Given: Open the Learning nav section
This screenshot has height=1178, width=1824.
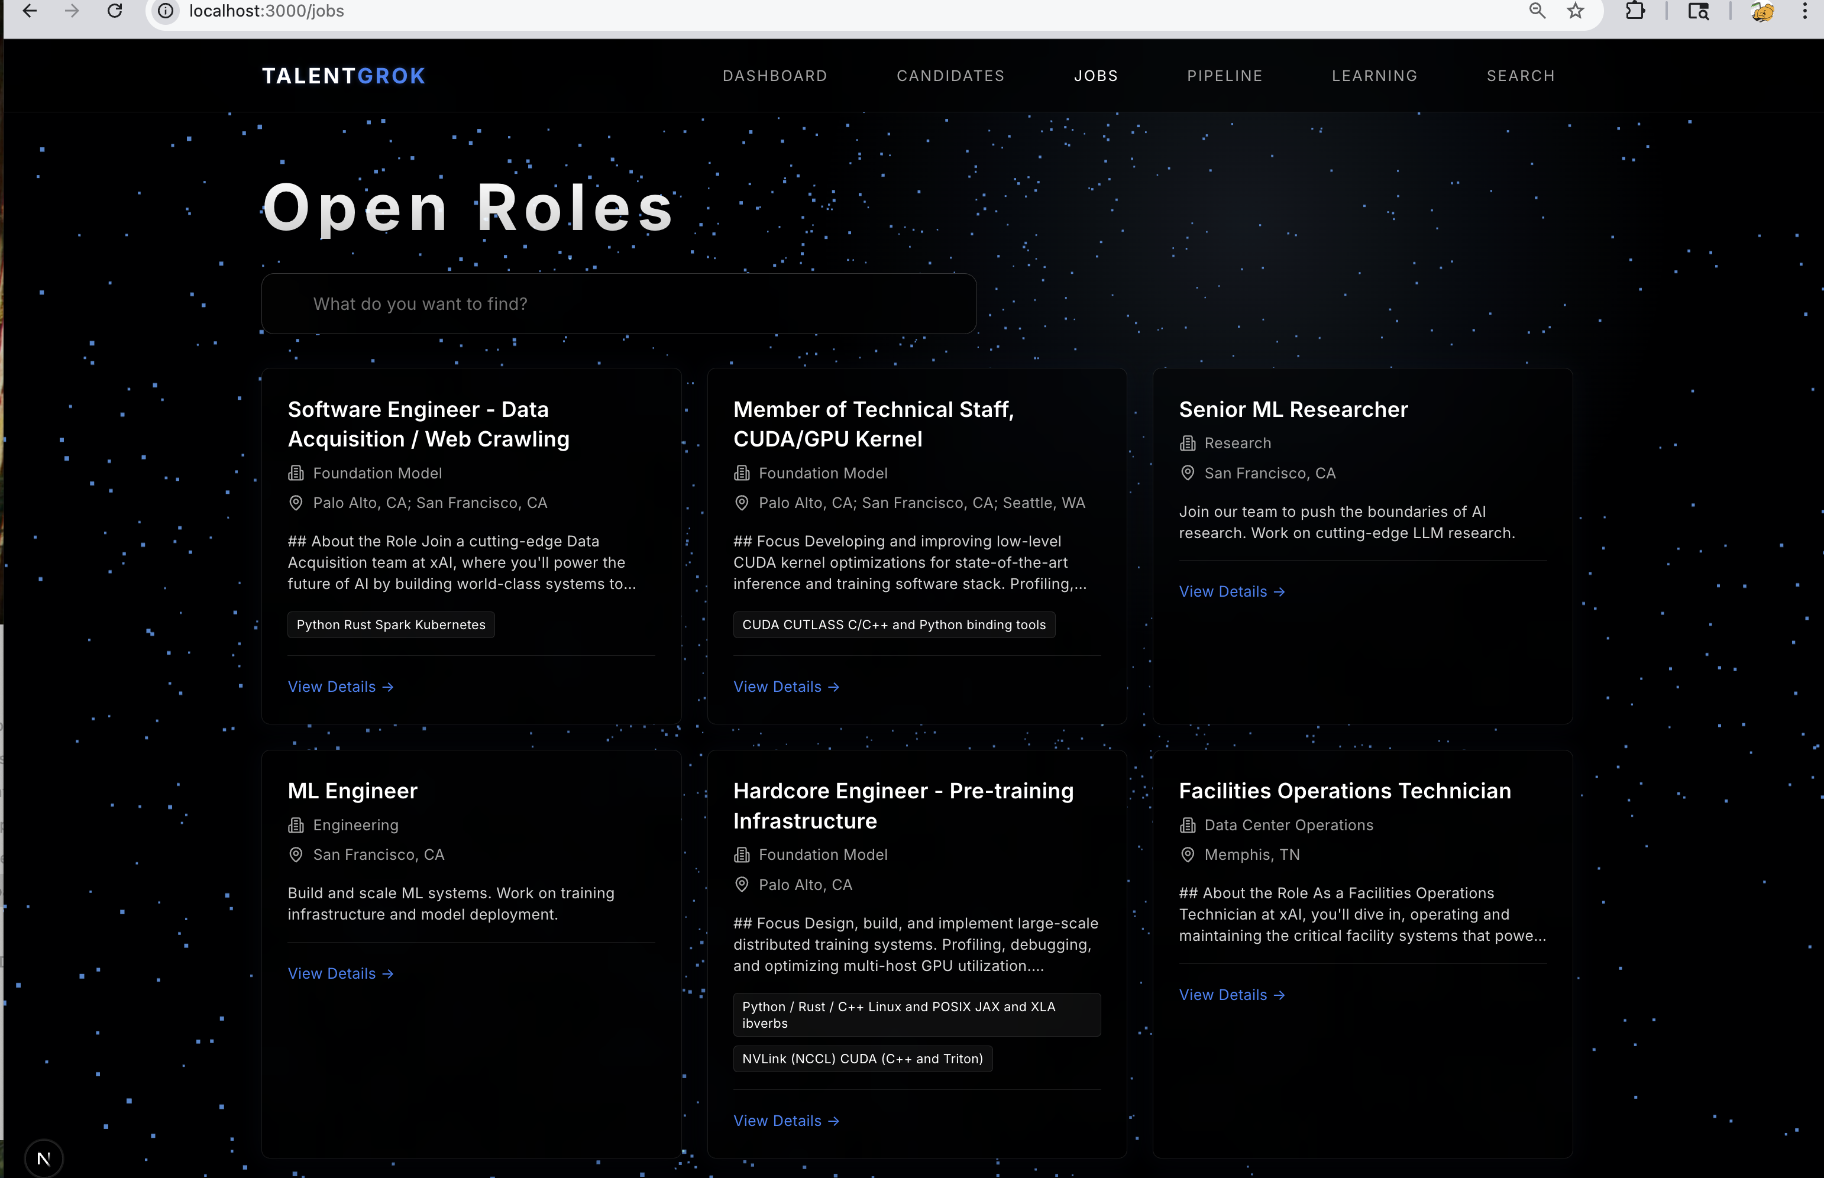Looking at the screenshot, I should pos(1374,76).
